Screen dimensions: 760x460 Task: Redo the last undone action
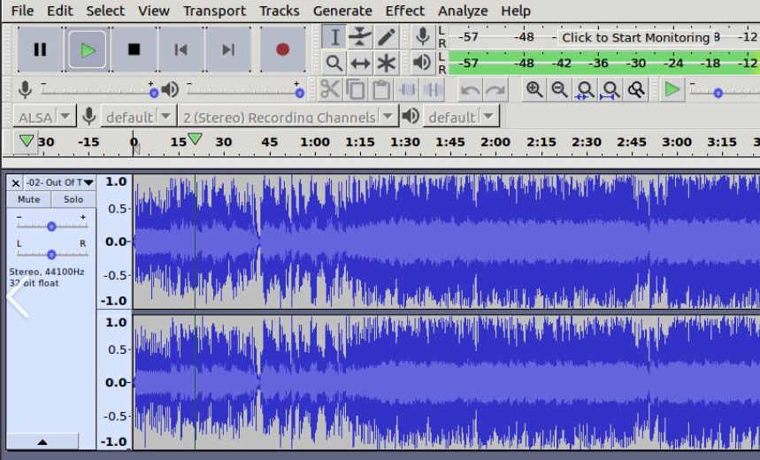tap(495, 89)
